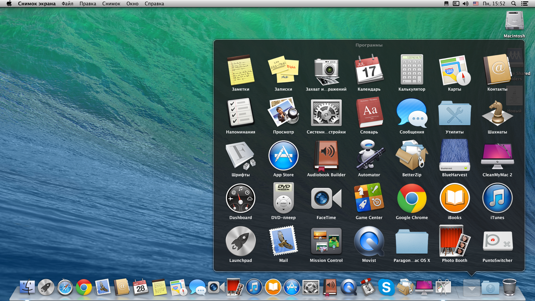Open Словарь dictionary app
The width and height of the screenshot is (535, 301).
(x=369, y=113)
